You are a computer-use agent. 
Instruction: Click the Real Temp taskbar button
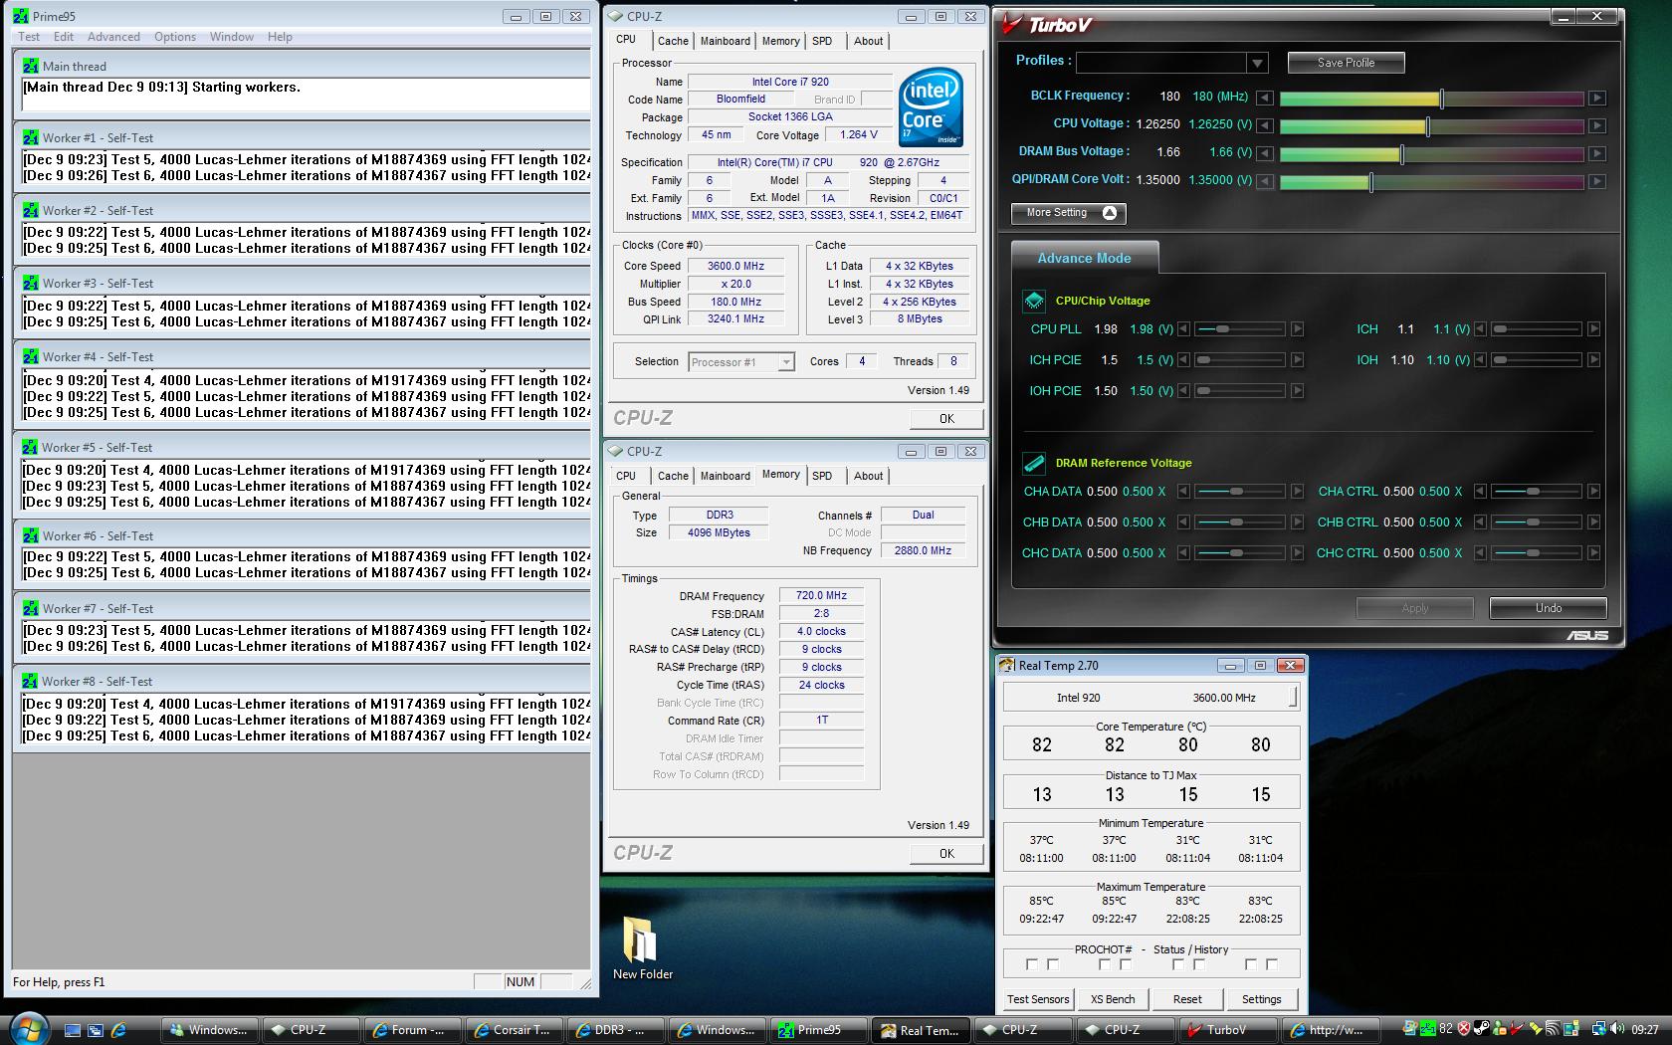point(920,1030)
